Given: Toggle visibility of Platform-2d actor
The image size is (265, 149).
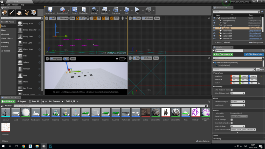Looking at the screenshot, I should click(214, 38).
